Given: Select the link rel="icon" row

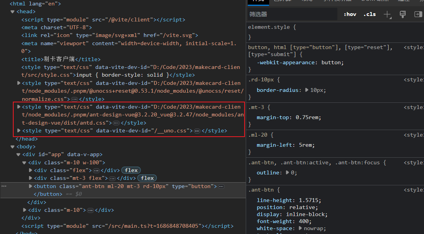Looking at the screenshot, I should pyautogui.click(x=110, y=35).
